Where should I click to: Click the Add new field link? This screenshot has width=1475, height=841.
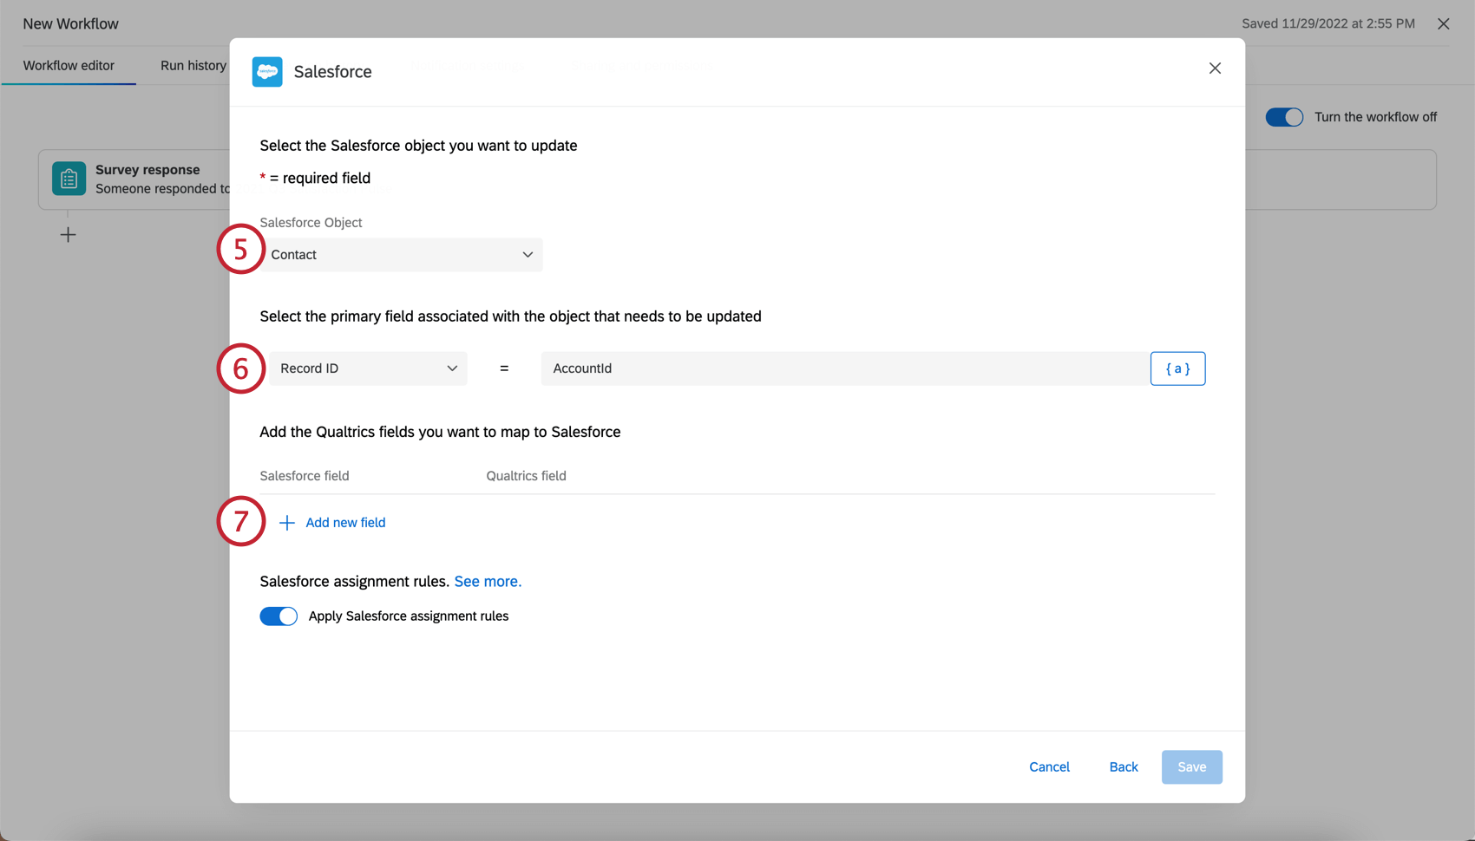(x=345, y=522)
